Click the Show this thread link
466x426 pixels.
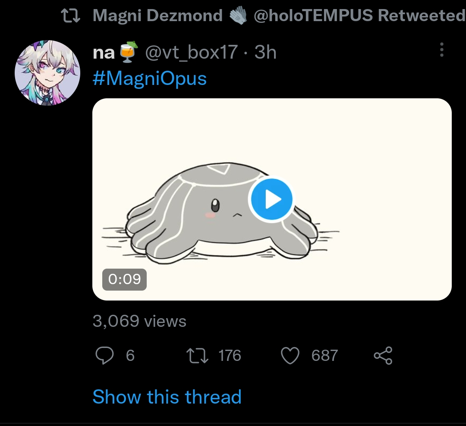(167, 397)
